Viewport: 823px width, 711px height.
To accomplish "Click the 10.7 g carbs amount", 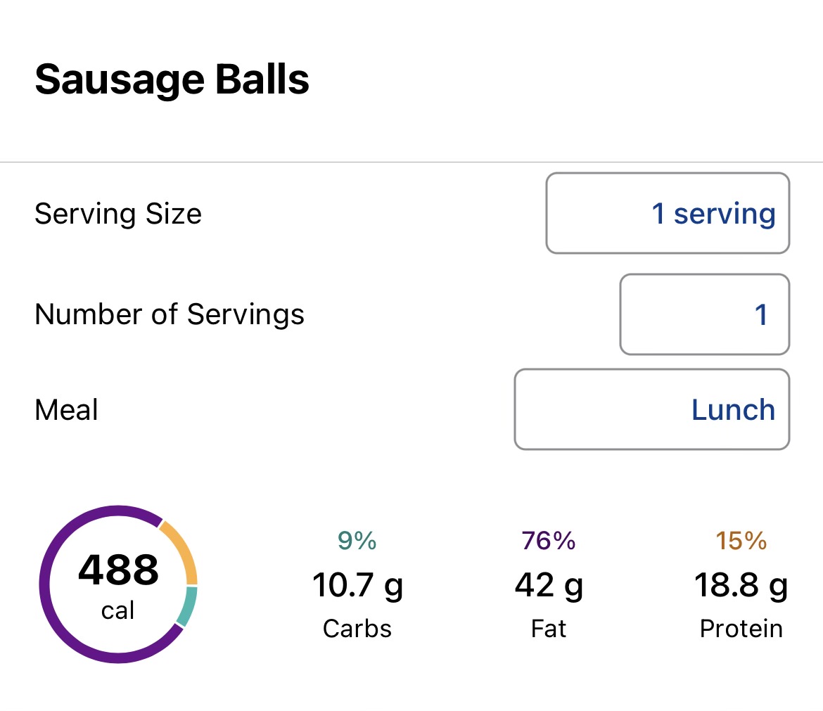I will (x=357, y=585).
